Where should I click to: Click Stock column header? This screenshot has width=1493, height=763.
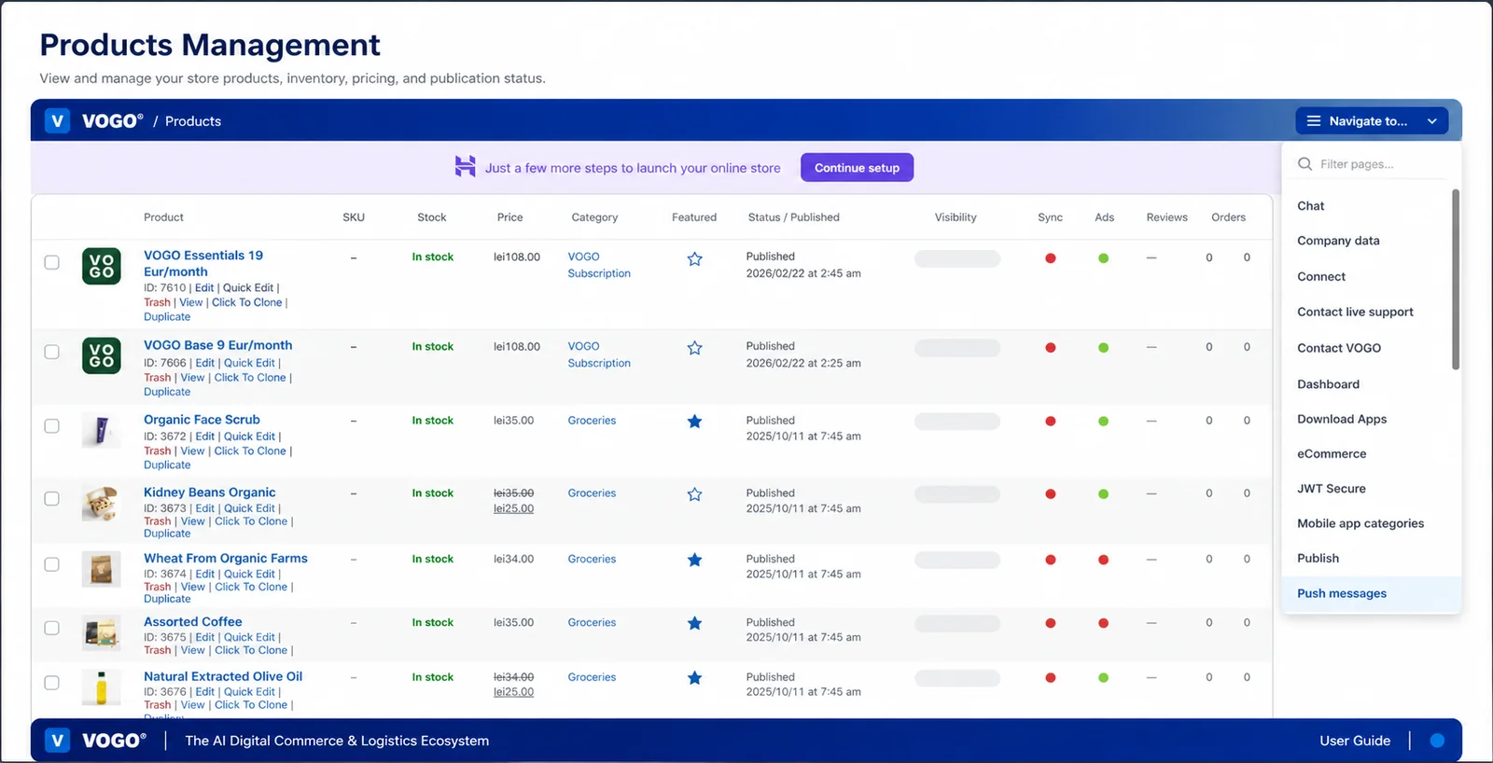click(x=431, y=217)
